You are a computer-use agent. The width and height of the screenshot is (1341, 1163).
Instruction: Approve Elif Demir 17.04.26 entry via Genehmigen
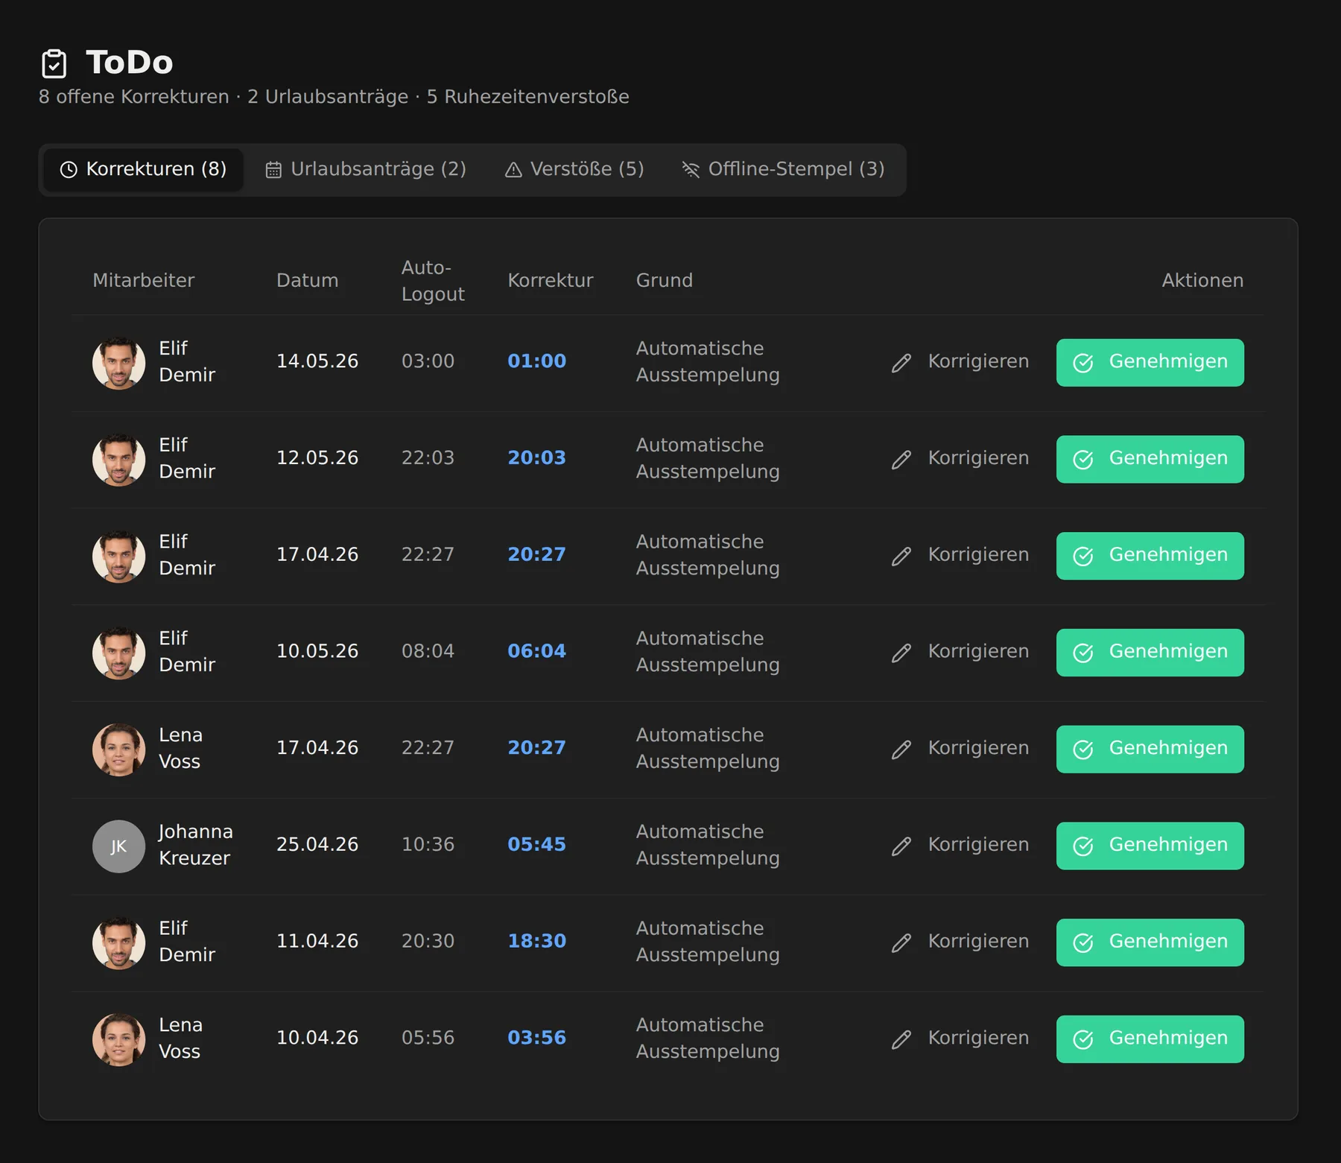coord(1150,557)
